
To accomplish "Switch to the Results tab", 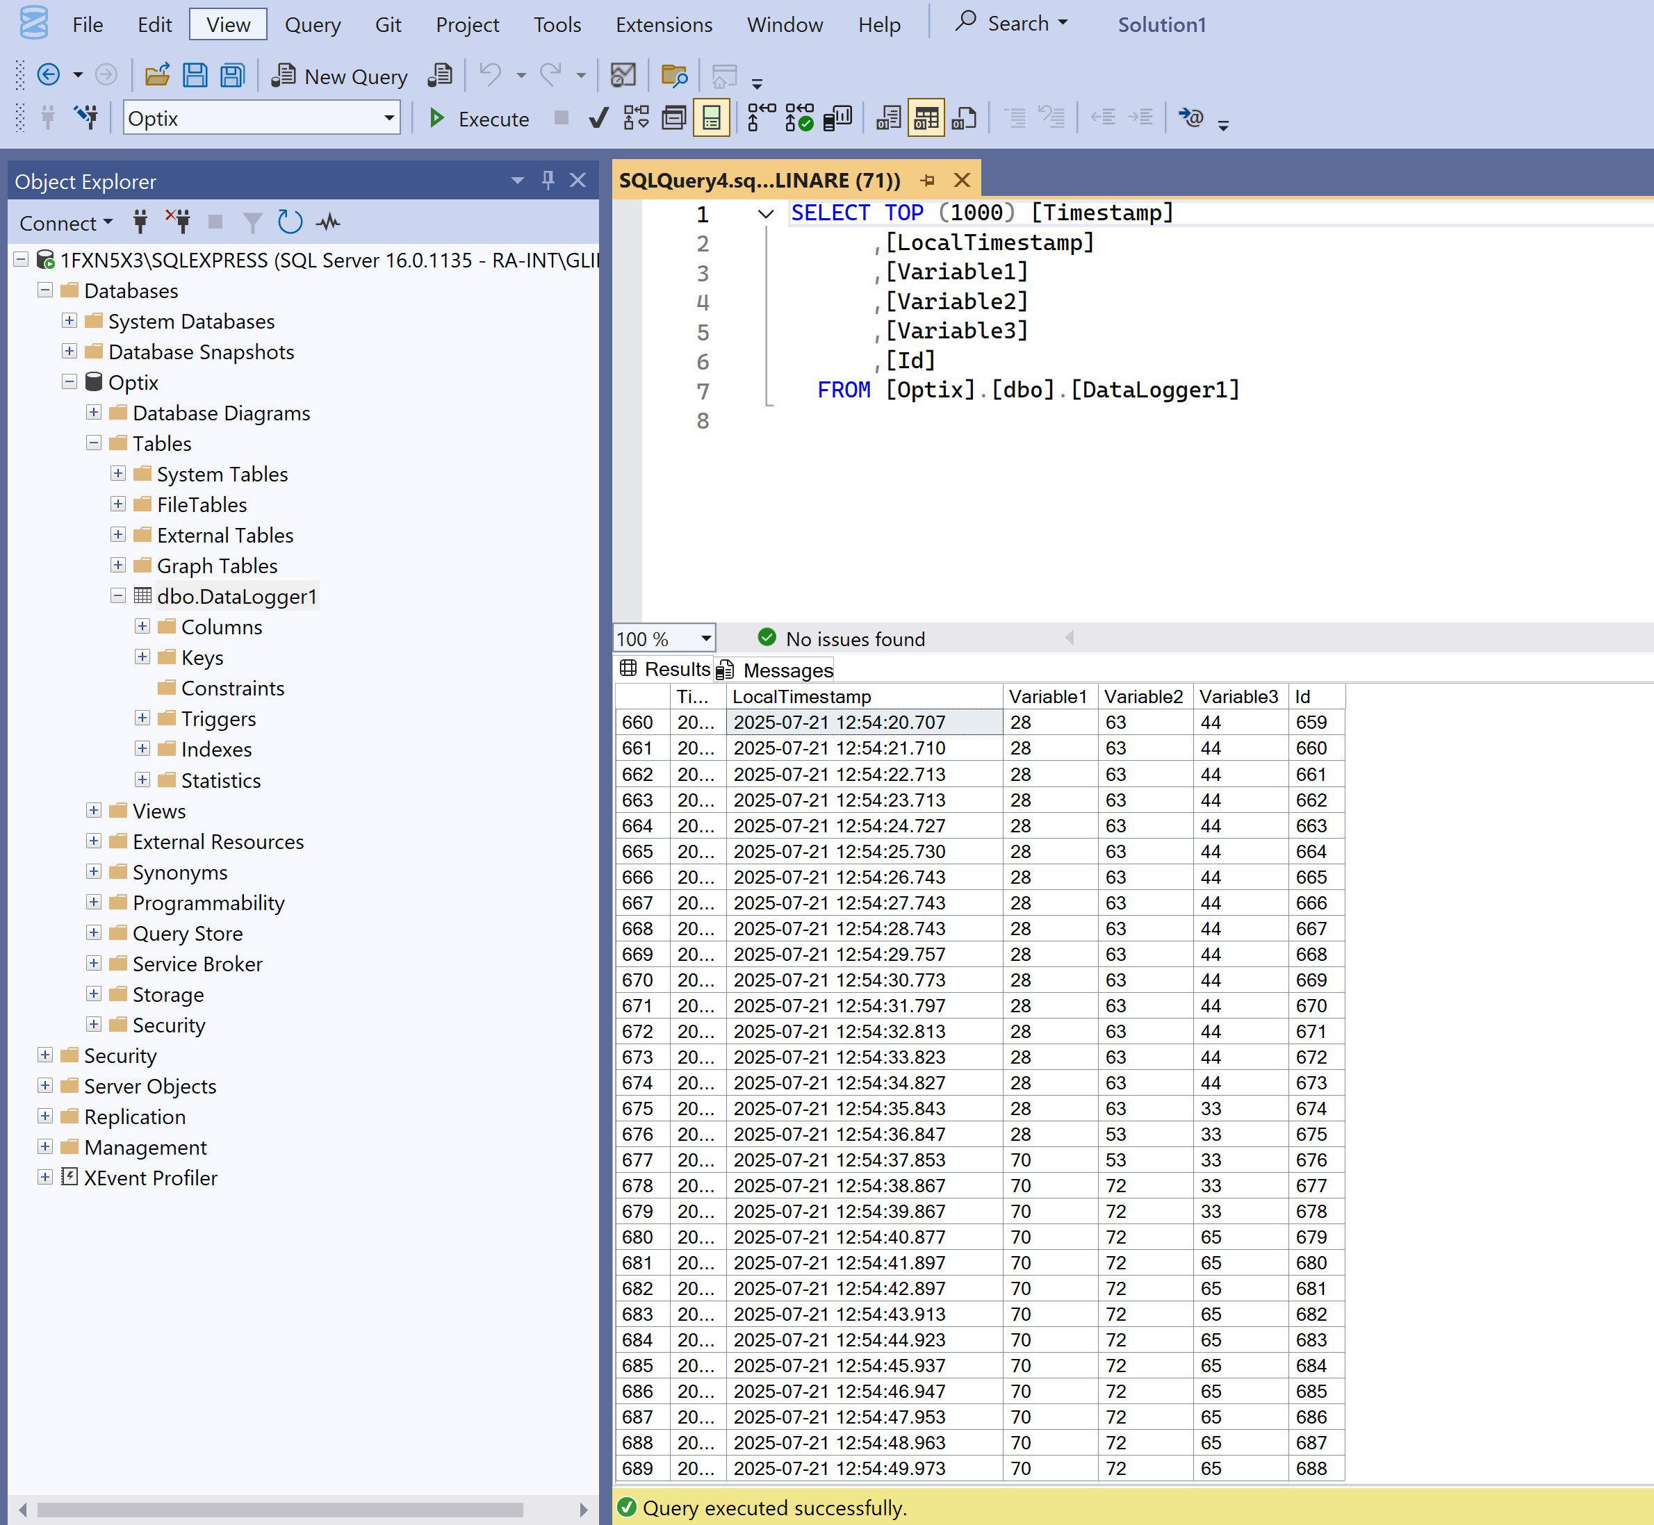I will tap(665, 669).
